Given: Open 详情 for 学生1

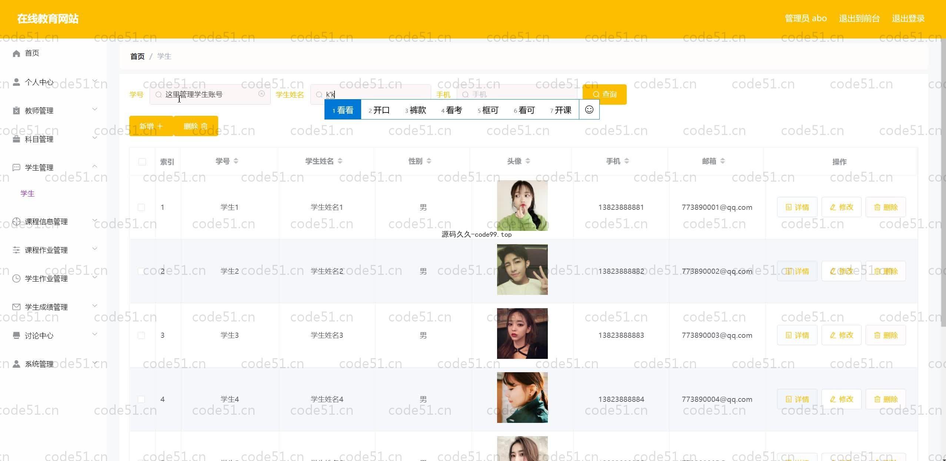Looking at the screenshot, I should pyautogui.click(x=797, y=207).
